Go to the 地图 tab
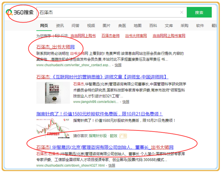 [x=137, y=26]
